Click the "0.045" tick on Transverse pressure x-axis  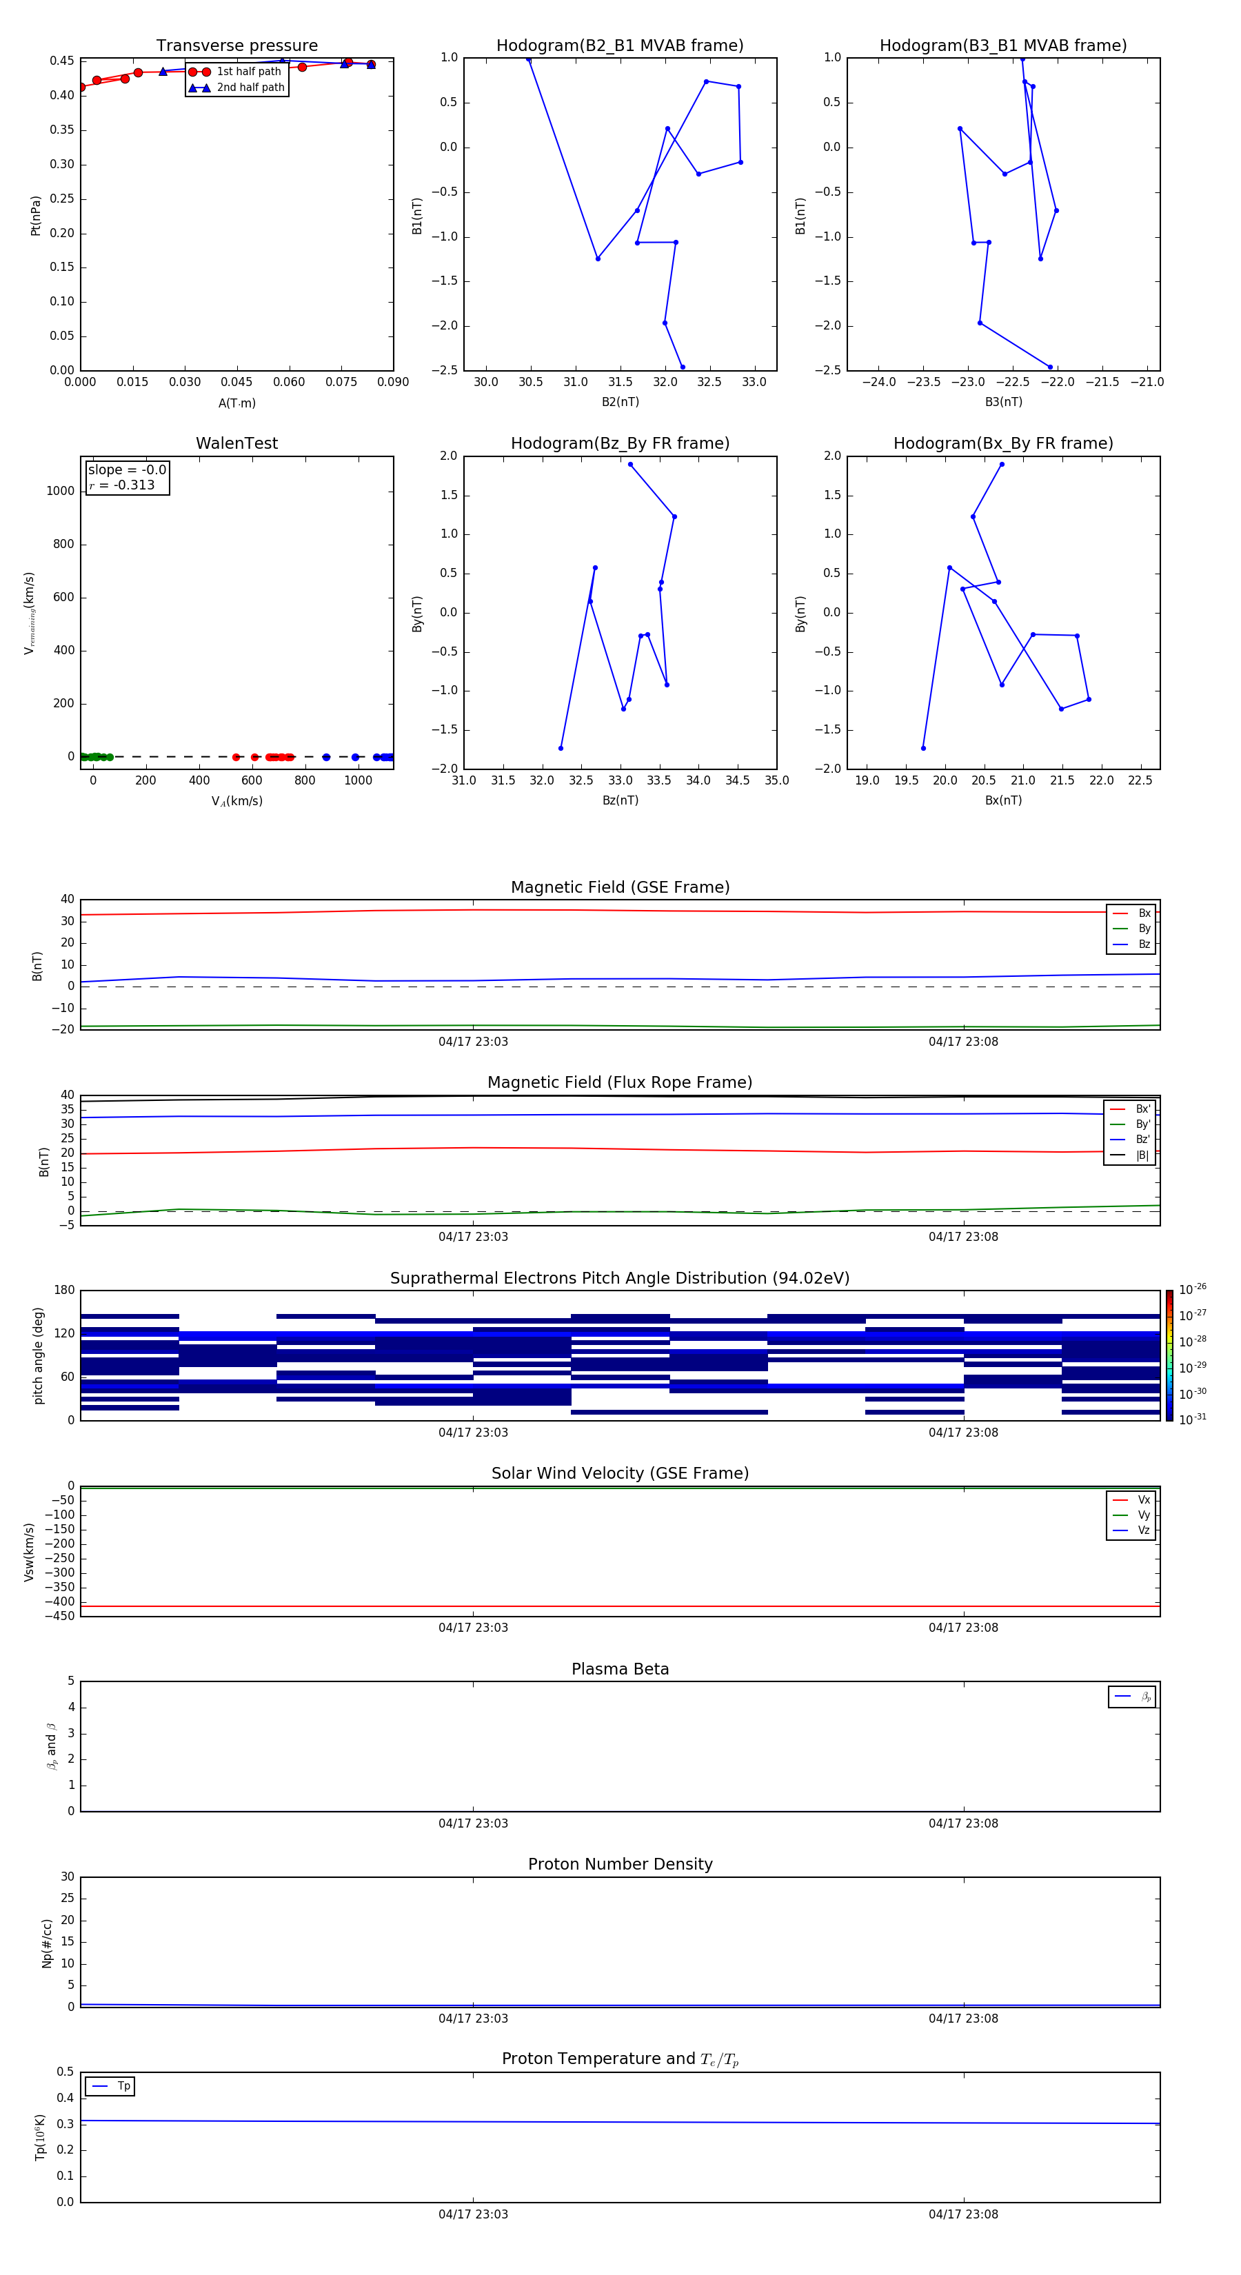(x=236, y=383)
